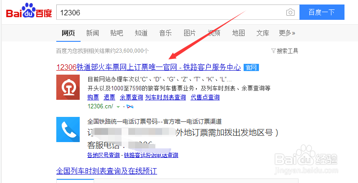This screenshot has height=183, width=358.
Task: Click the 百度一下 search button
Action: coord(322,12)
